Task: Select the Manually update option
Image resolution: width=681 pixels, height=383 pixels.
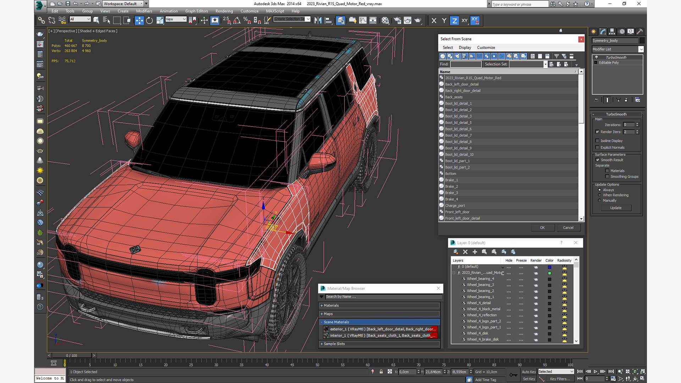Action: pos(600,200)
